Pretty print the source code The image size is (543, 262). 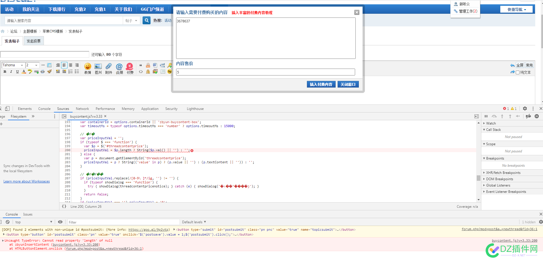coord(64,206)
